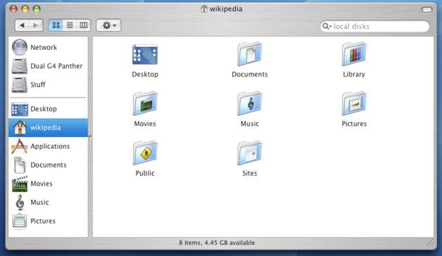Click the home icon in the title bar
The height and width of the screenshot is (256, 442).
coord(204,8)
